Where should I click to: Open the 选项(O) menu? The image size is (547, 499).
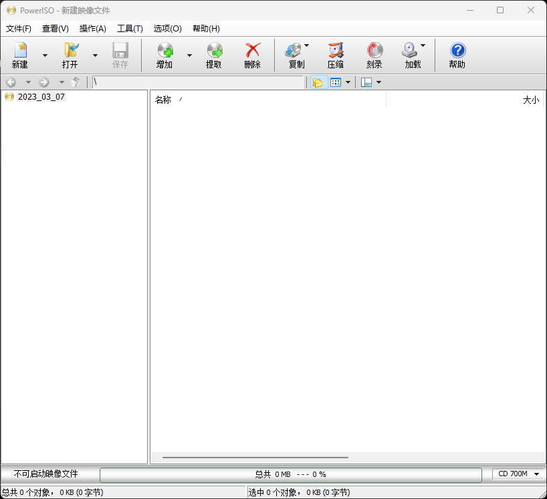tap(167, 29)
